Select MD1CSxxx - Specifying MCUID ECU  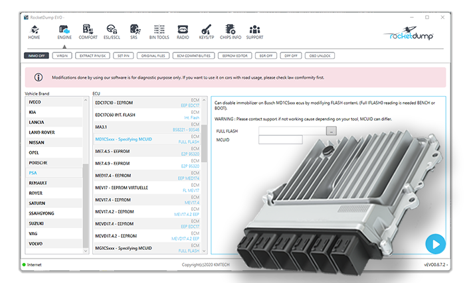click(x=147, y=139)
